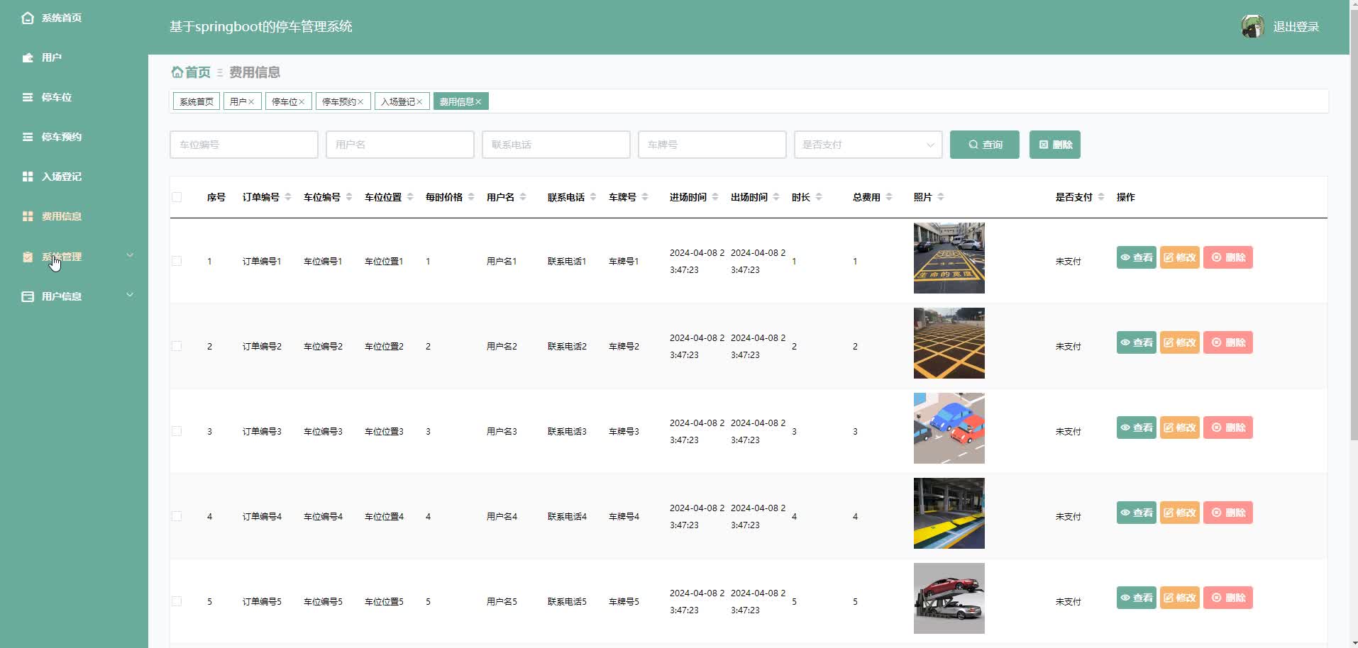This screenshot has height=648, width=1358.
Task: Click the 入场登记 grid icon in sidebar
Action: pos(28,177)
